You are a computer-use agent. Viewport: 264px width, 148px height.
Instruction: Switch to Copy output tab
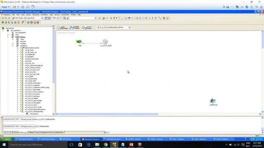click(x=37, y=132)
